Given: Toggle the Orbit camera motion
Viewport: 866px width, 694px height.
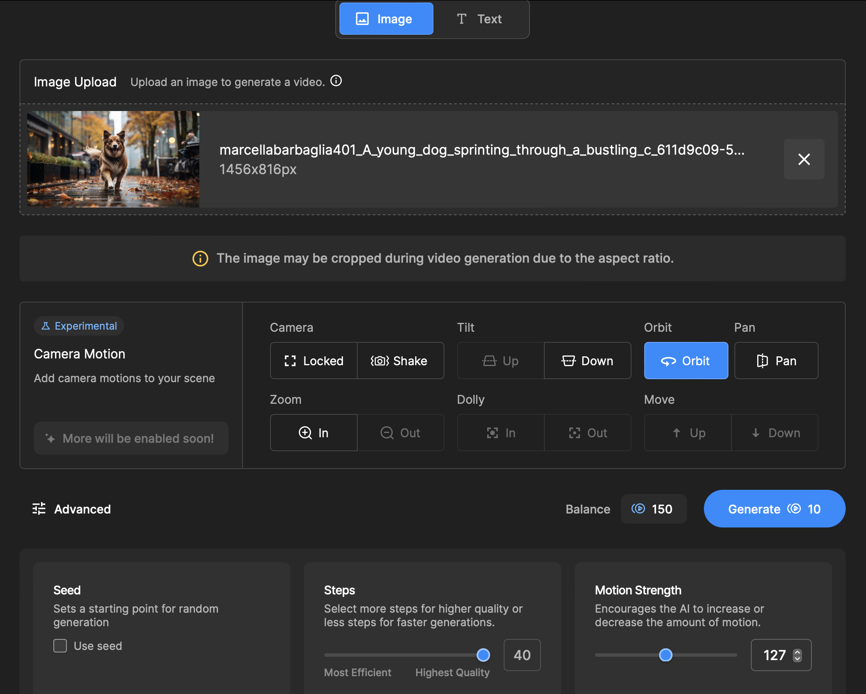Looking at the screenshot, I should (x=686, y=361).
